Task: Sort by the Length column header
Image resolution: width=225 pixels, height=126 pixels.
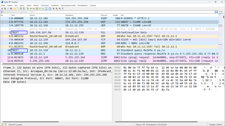Action: [116, 15]
